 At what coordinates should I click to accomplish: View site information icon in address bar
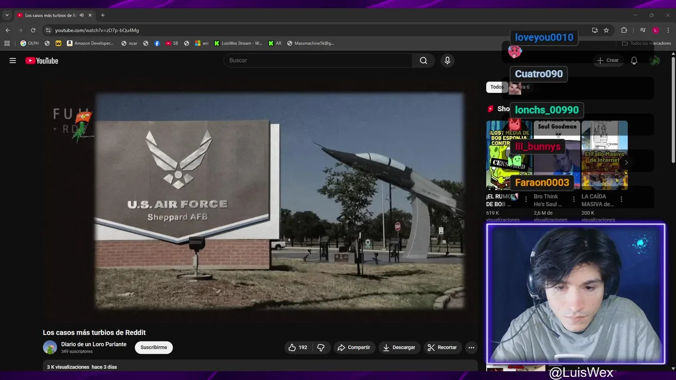pos(48,30)
